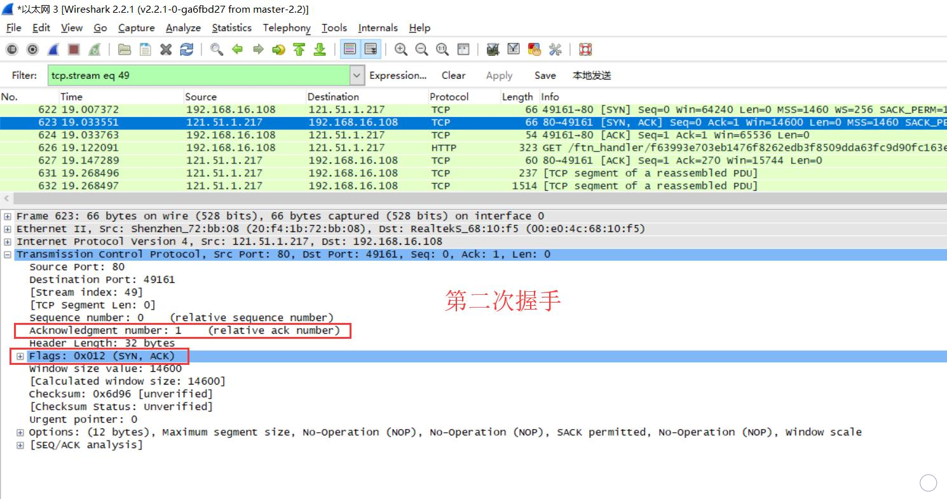The height and width of the screenshot is (499, 947).
Task: Expand the [SEQ/ACK analysis] node
Action: tap(20, 445)
